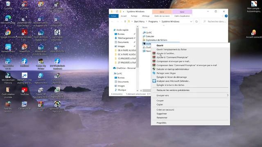
Task: Choose Épingler à la barre des tâches
Action: (x=190, y=85)
